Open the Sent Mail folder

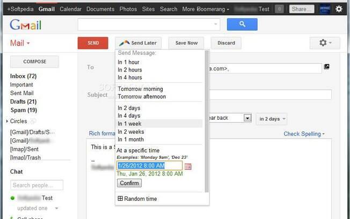tap(22, 93)
